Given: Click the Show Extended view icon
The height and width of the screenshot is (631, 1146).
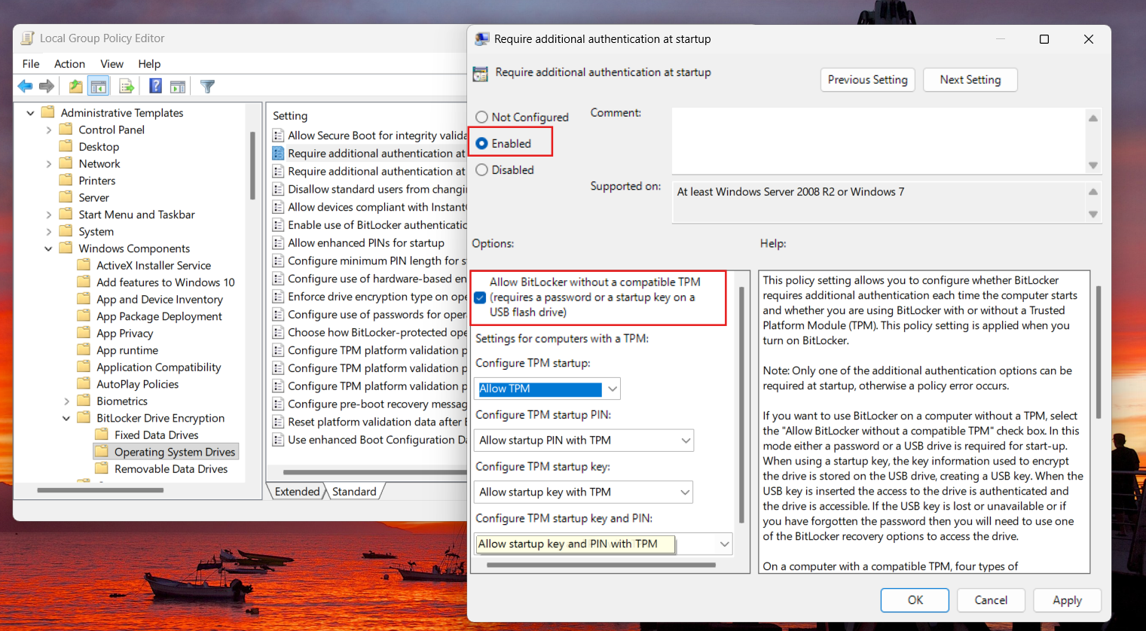Looking at the screenshot, I should pyautogui.click(x=178, y=85).
